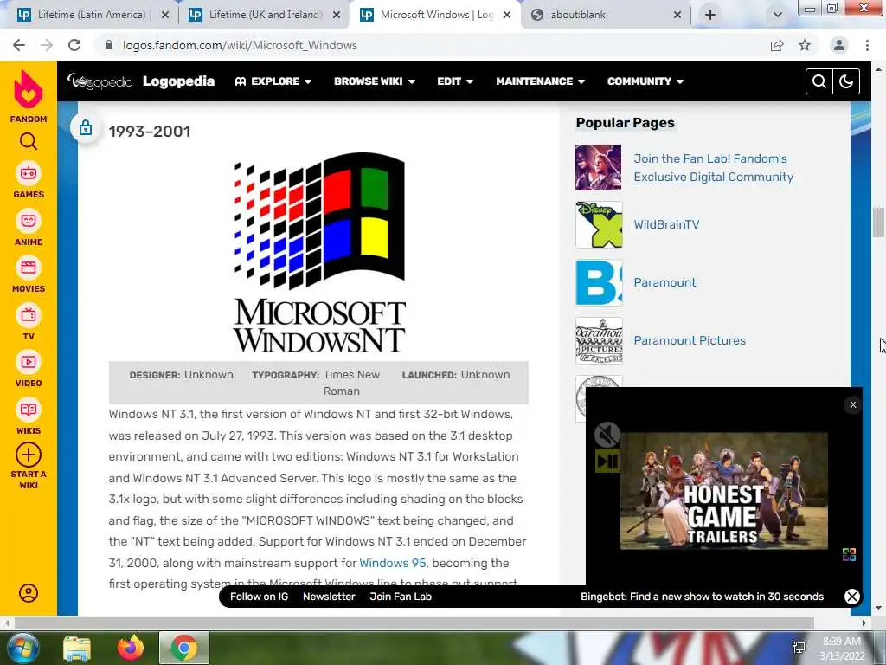Click the Start a Wiki plus icon
This screenshot has width=886, height=665.
click(x=29, y=455)
